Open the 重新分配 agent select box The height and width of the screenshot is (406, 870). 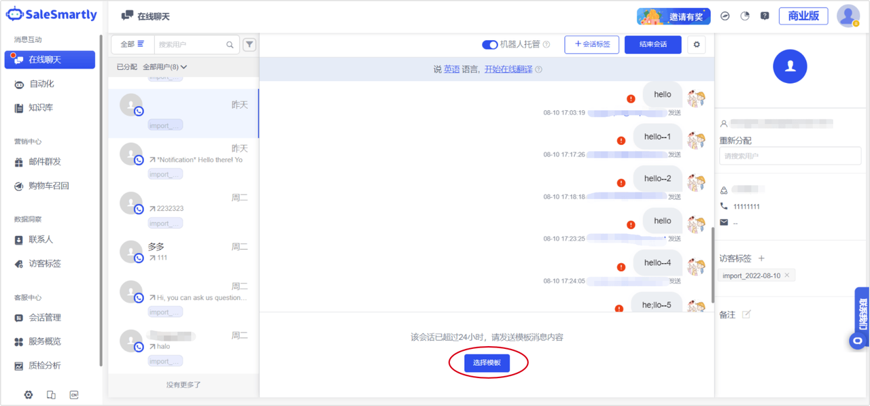[790, 156]
